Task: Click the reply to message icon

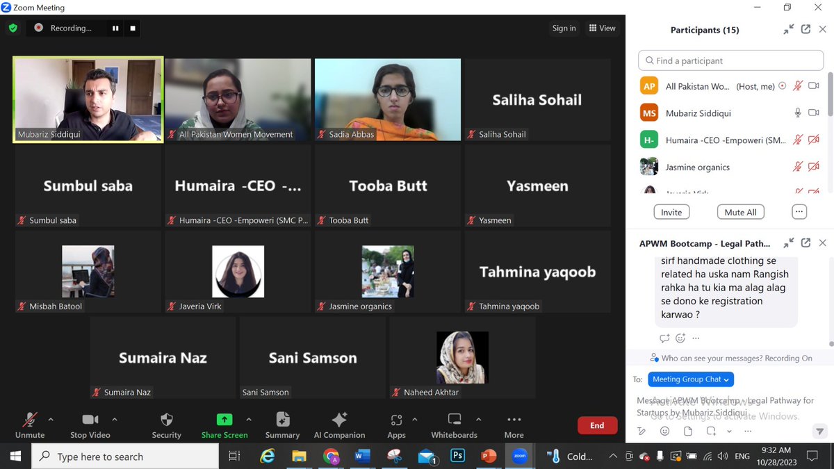Action: (x=664, y=338)
